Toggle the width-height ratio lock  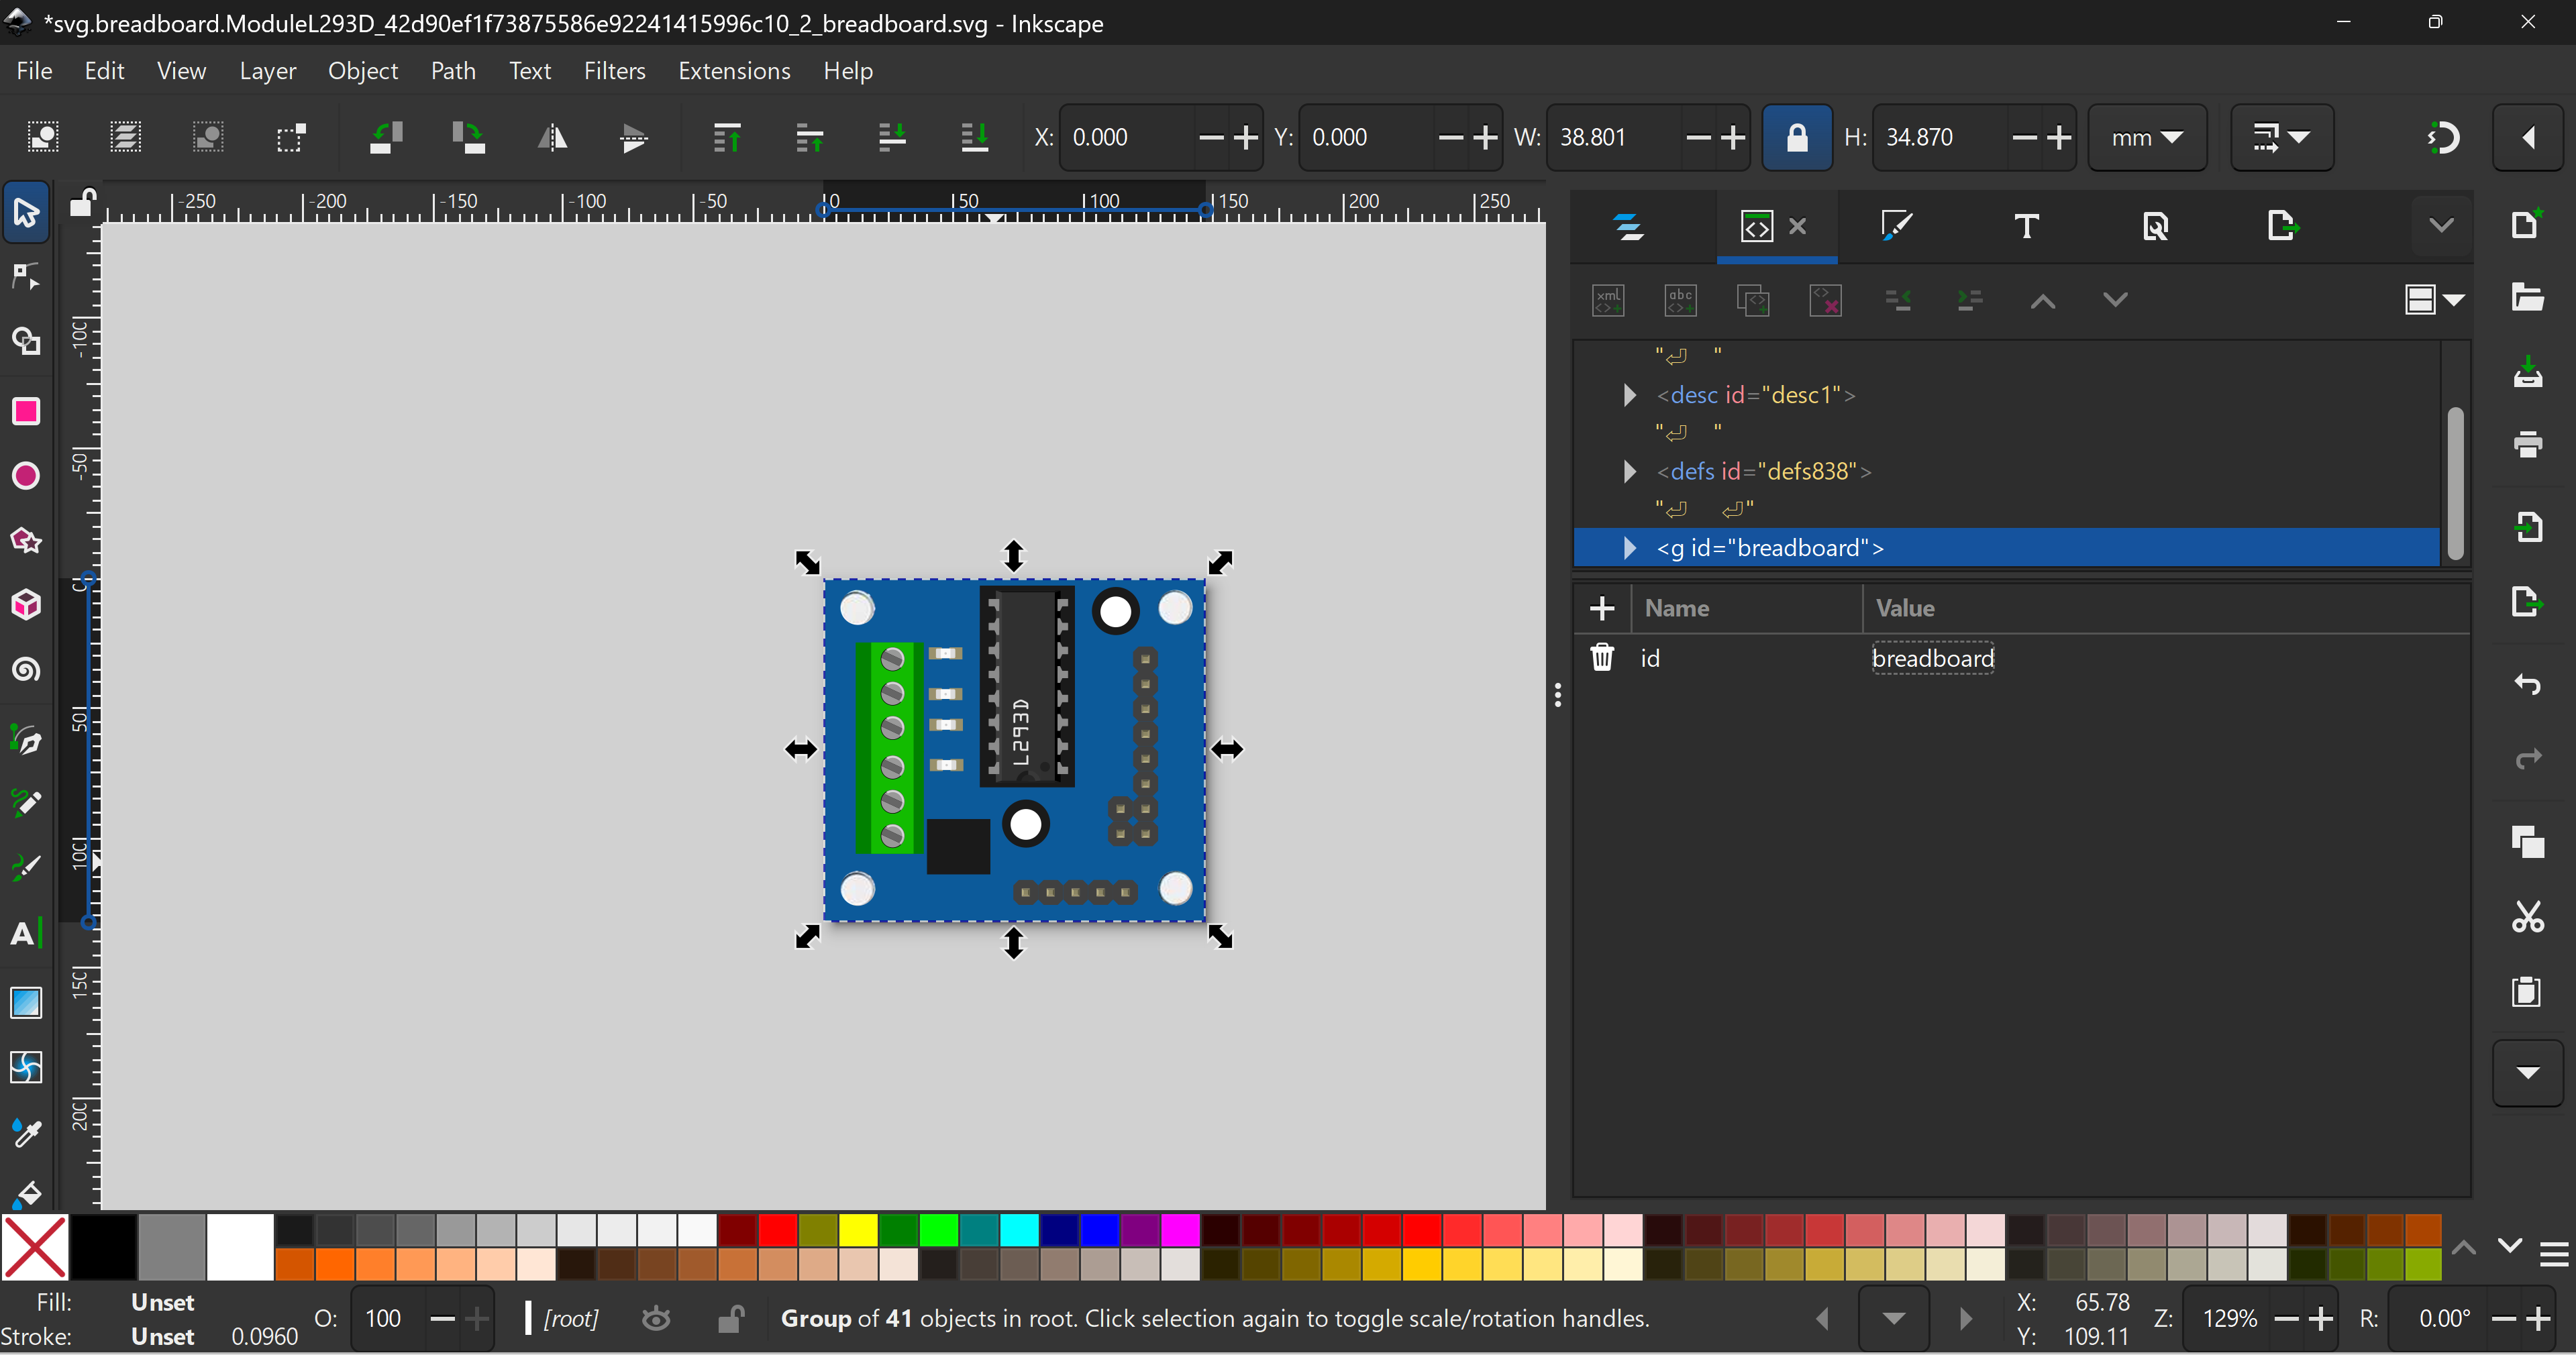click(x=1796, y=138)
